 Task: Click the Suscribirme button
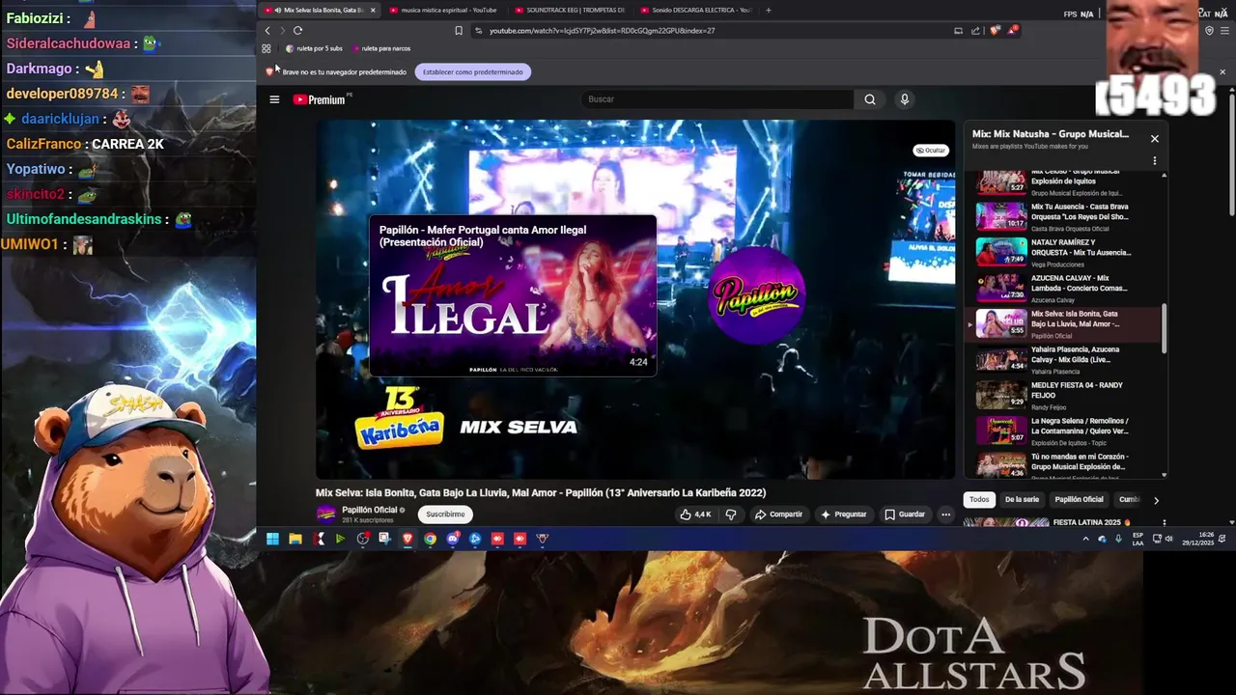click(x=445, y=514)
